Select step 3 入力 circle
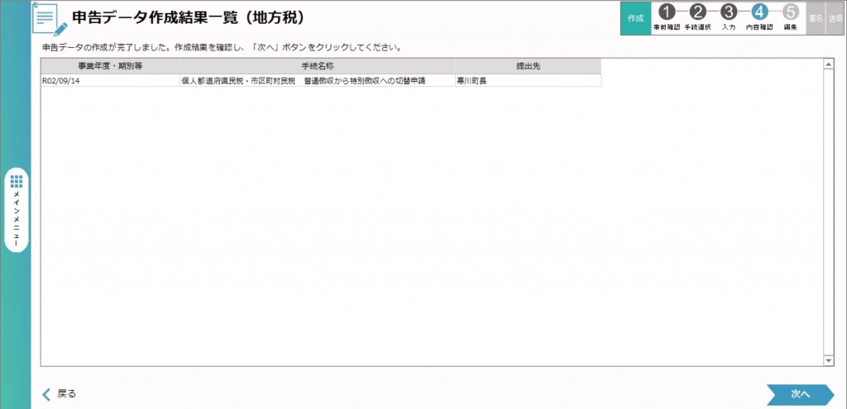 click(728, 12)
